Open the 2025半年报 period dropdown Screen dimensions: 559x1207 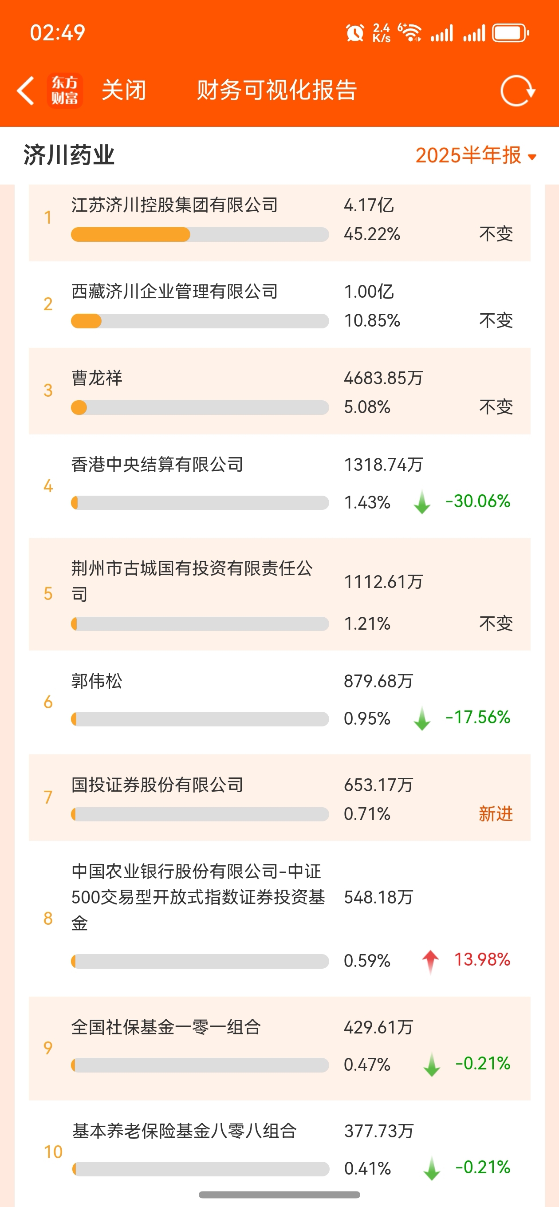(x=476, y=155)
